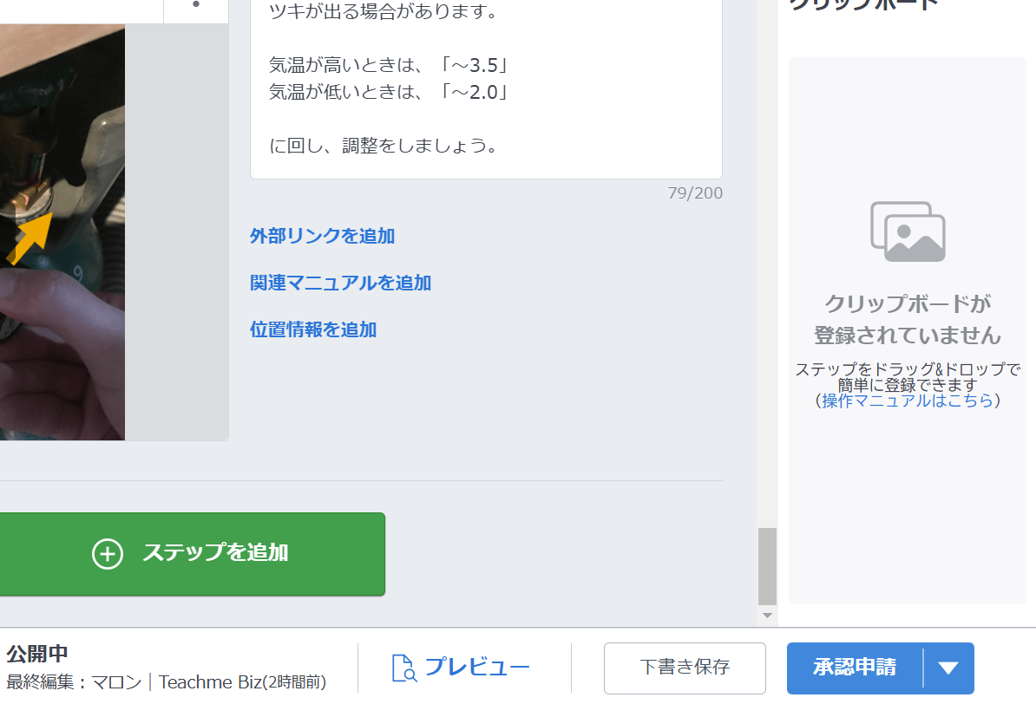Click 外部リンクを追加 link
The height and width of the screenshot is (704, 1036).
click(322, 236)
